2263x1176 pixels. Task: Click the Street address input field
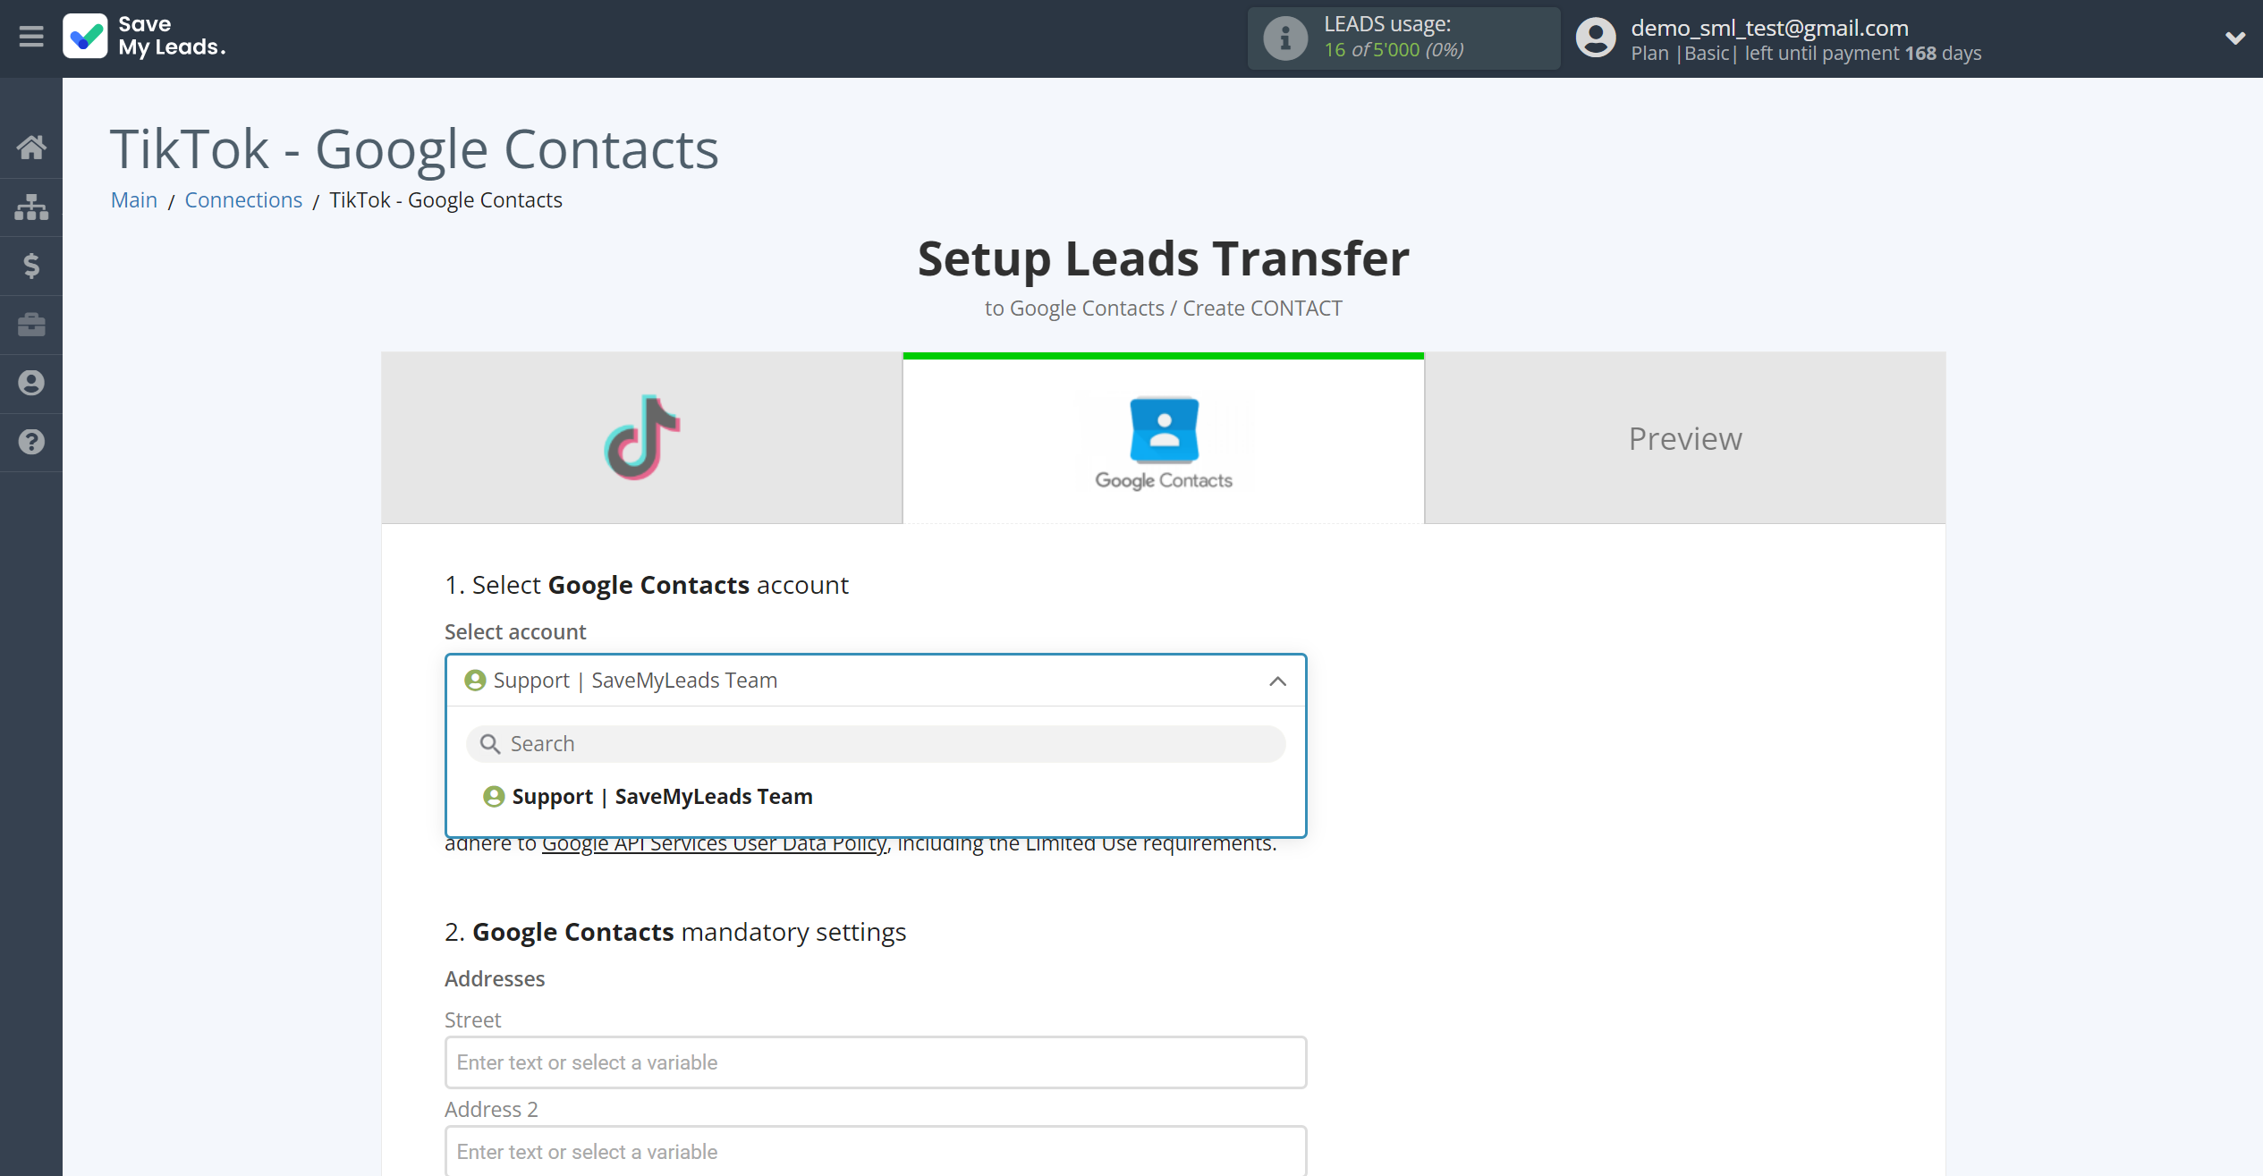(876, 1062)
